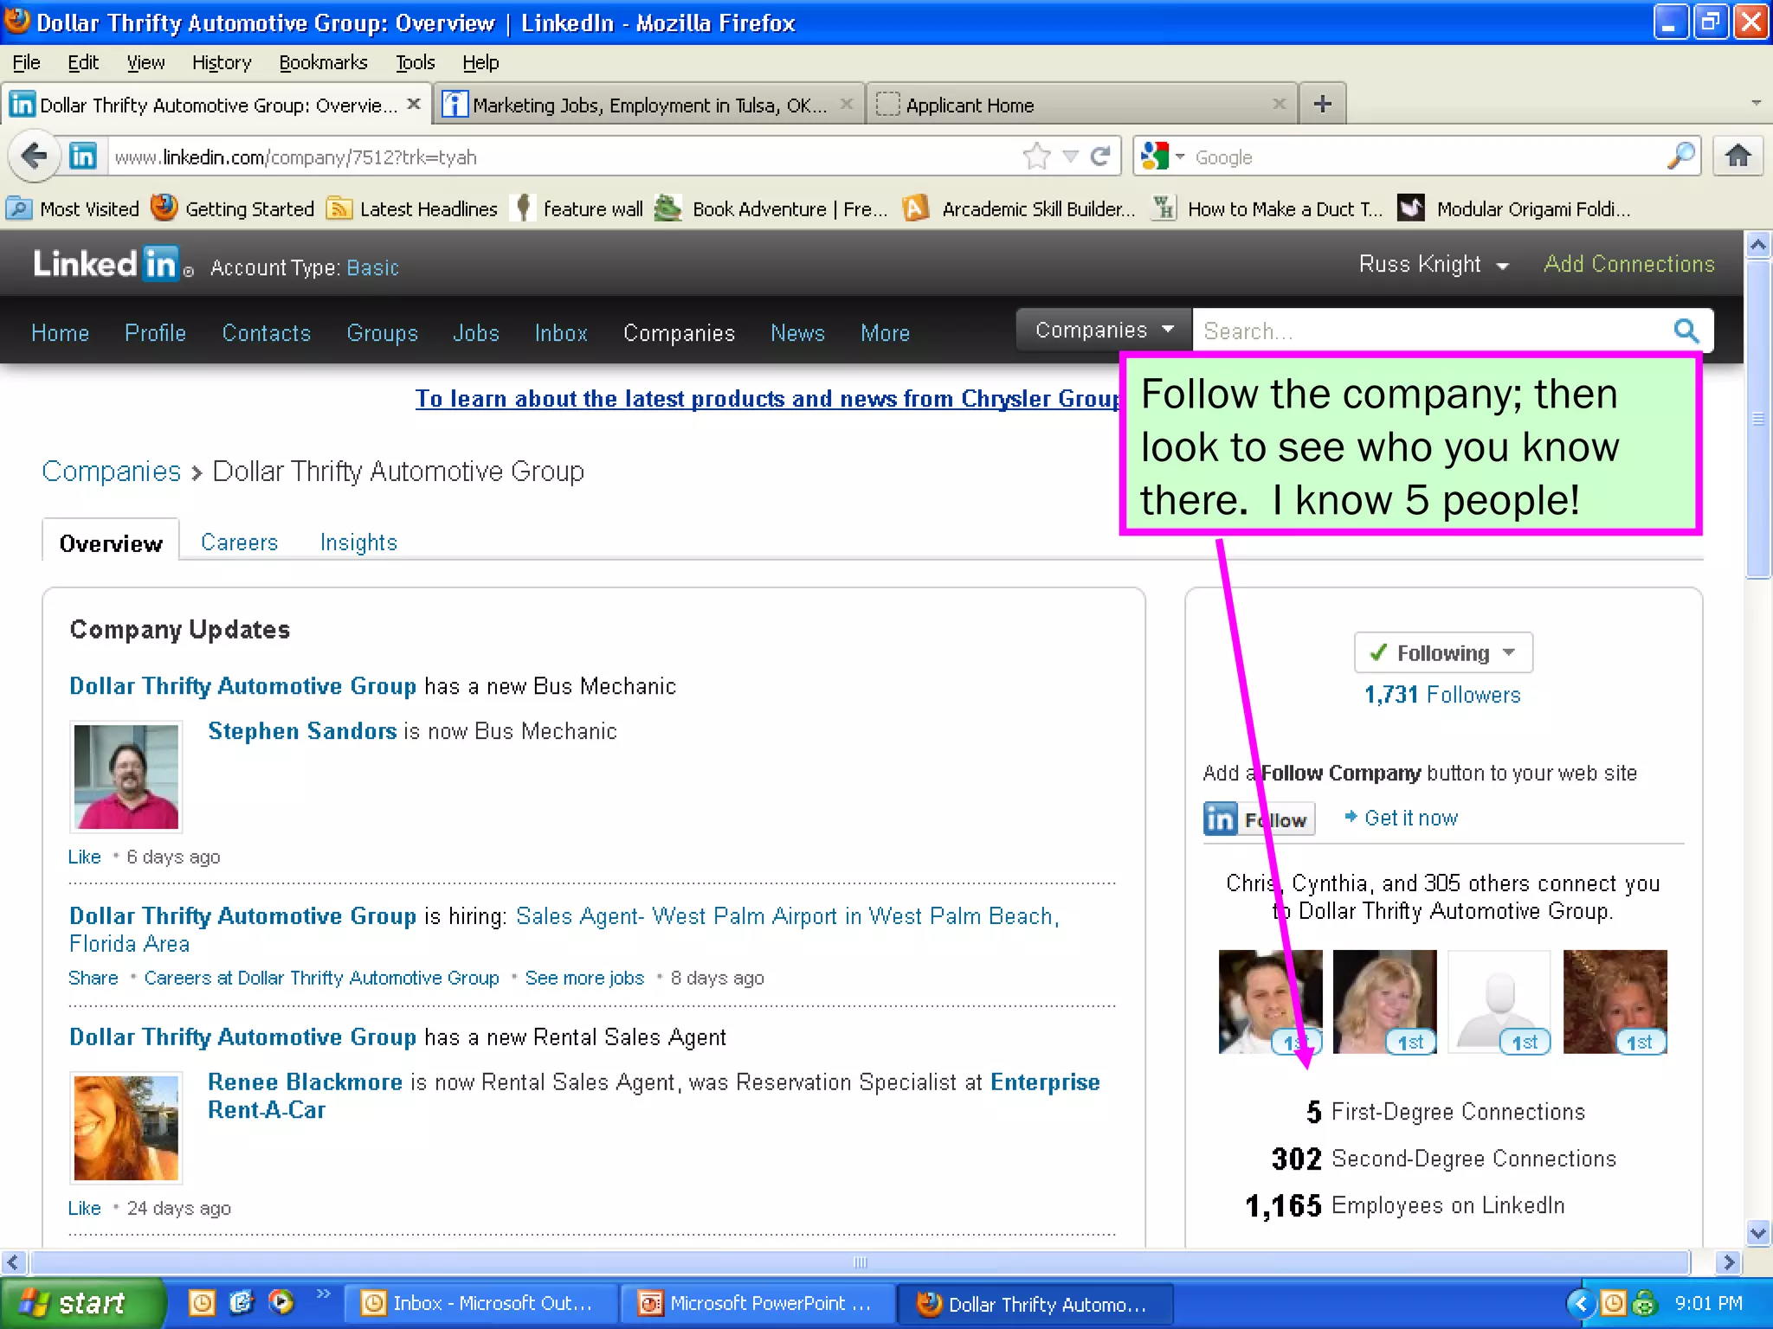This screenshot has height=1329, width=1773.
Task: Open a new tab with the plus button
Action: pos(1322,105)
